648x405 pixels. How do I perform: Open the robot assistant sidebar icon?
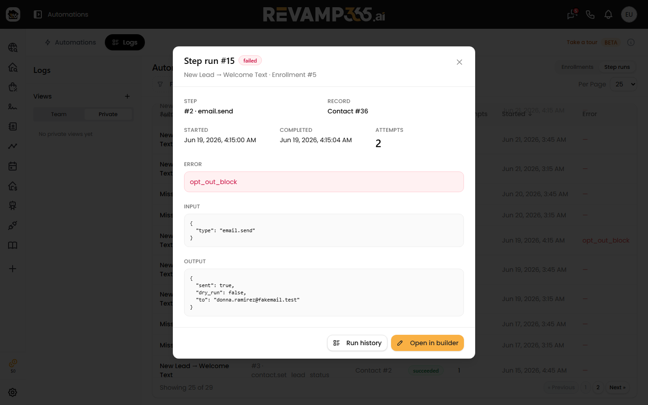13,206
